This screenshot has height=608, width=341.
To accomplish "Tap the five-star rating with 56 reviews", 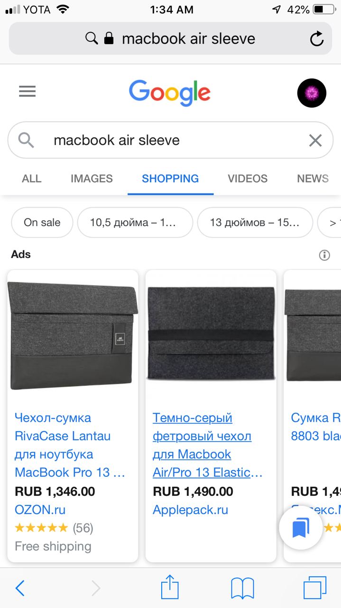I will coord(54,528).
